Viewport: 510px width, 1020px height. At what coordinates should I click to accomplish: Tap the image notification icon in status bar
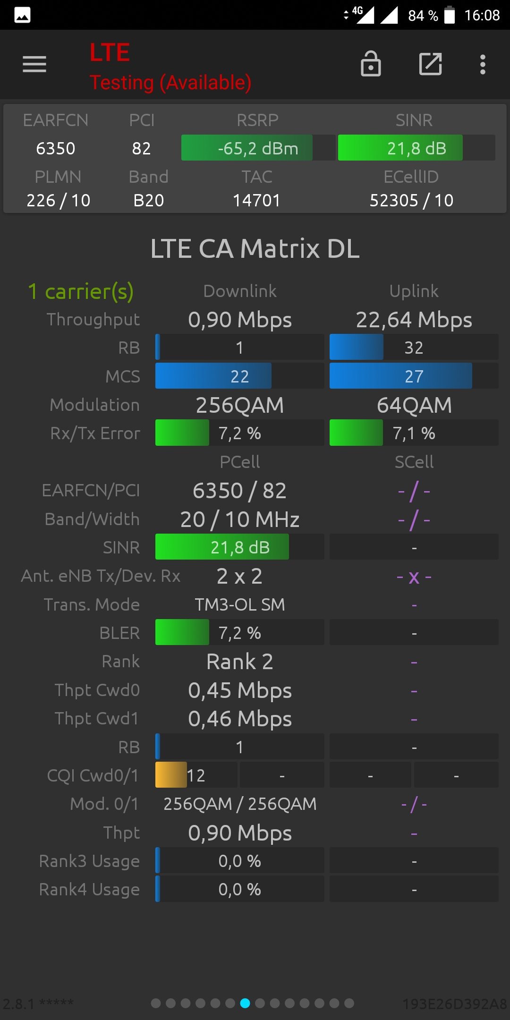tap(22, 15)
